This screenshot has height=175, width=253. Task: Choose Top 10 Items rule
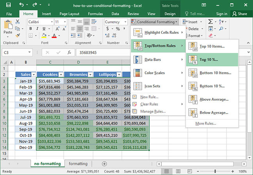click(212, 46)
